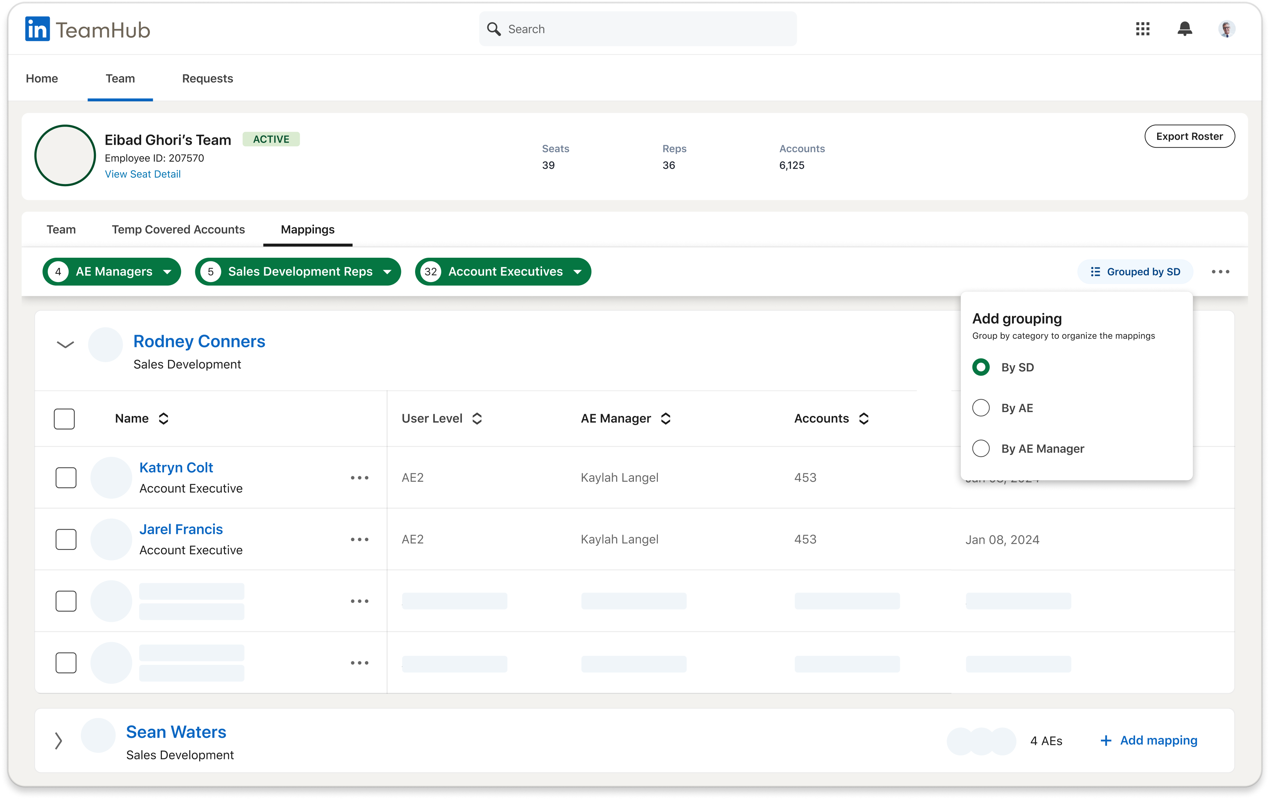
Task: Click the ACTIVE status badge
Action: pos(271,139)
